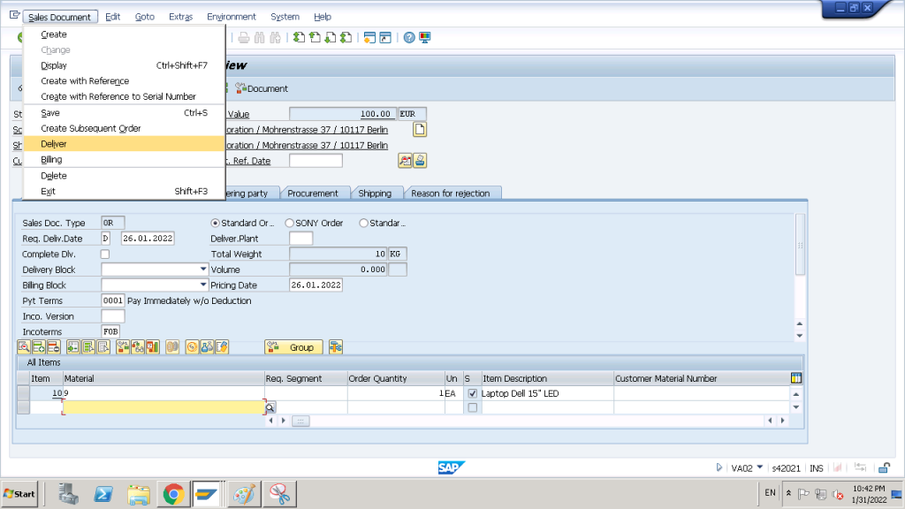Expand the VA02 status bar dropdown arrow
This screenshot has width=905, height=509.
click(x=759, y=467)
